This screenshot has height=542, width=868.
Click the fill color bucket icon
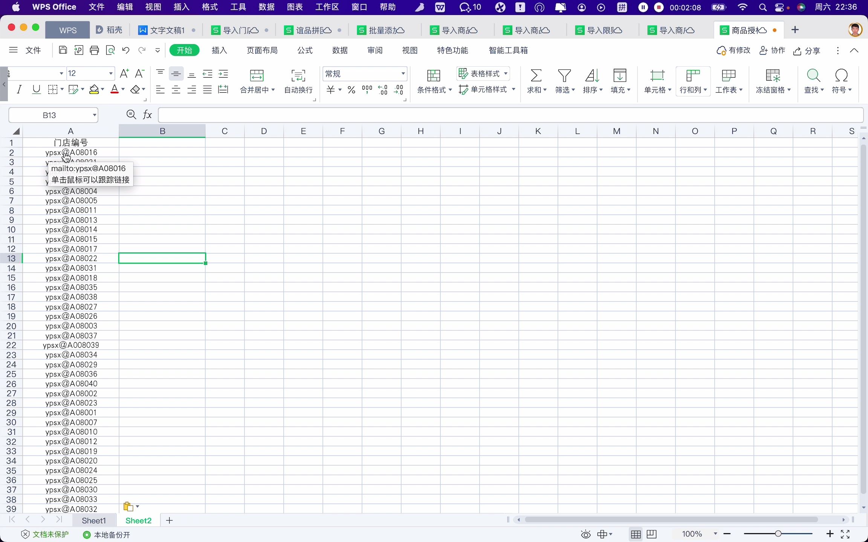point(94,89)
